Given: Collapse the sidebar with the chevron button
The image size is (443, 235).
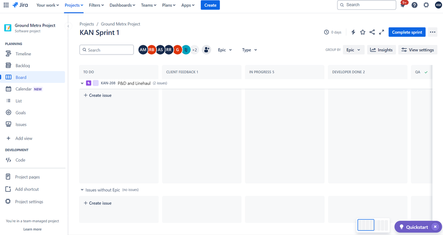Looking at the screenshot, I should pos(68,26).
